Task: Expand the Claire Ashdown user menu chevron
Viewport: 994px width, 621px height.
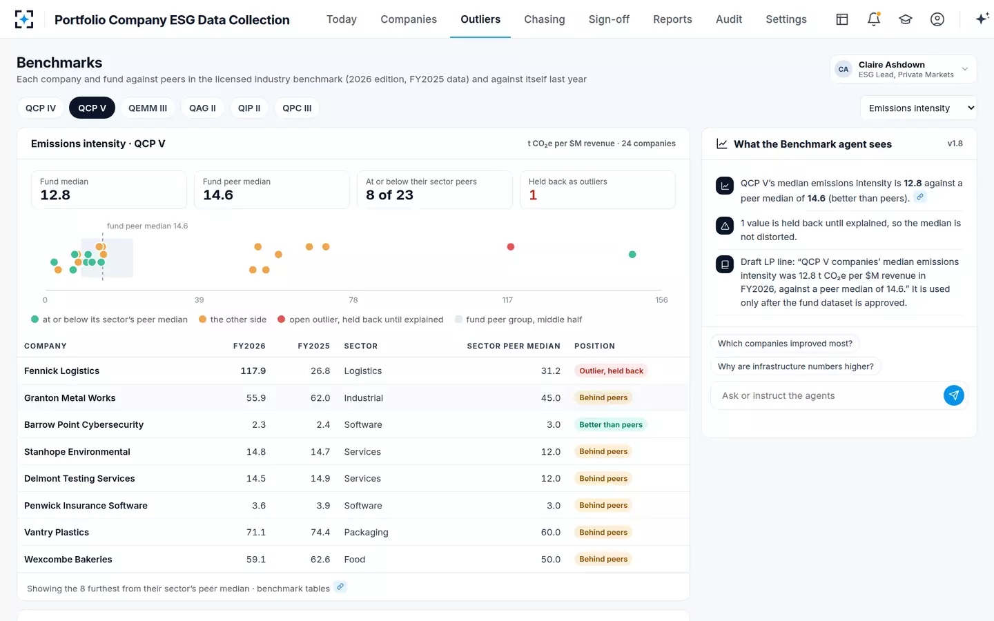Action: (965, 69)
